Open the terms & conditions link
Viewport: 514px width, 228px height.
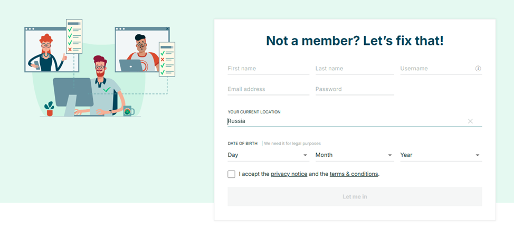tap(354, 174)
